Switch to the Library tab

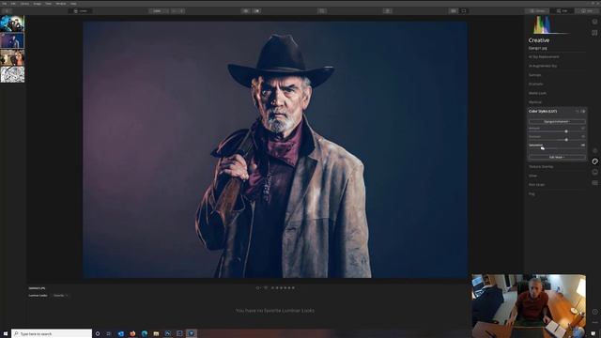pyautogui.click(x=537, y=11)
